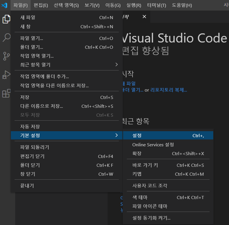The width and height of the screenshot is (229, 225).
Task: Choose 편집기 닫기 entry
Action: (x=67, y=156)
